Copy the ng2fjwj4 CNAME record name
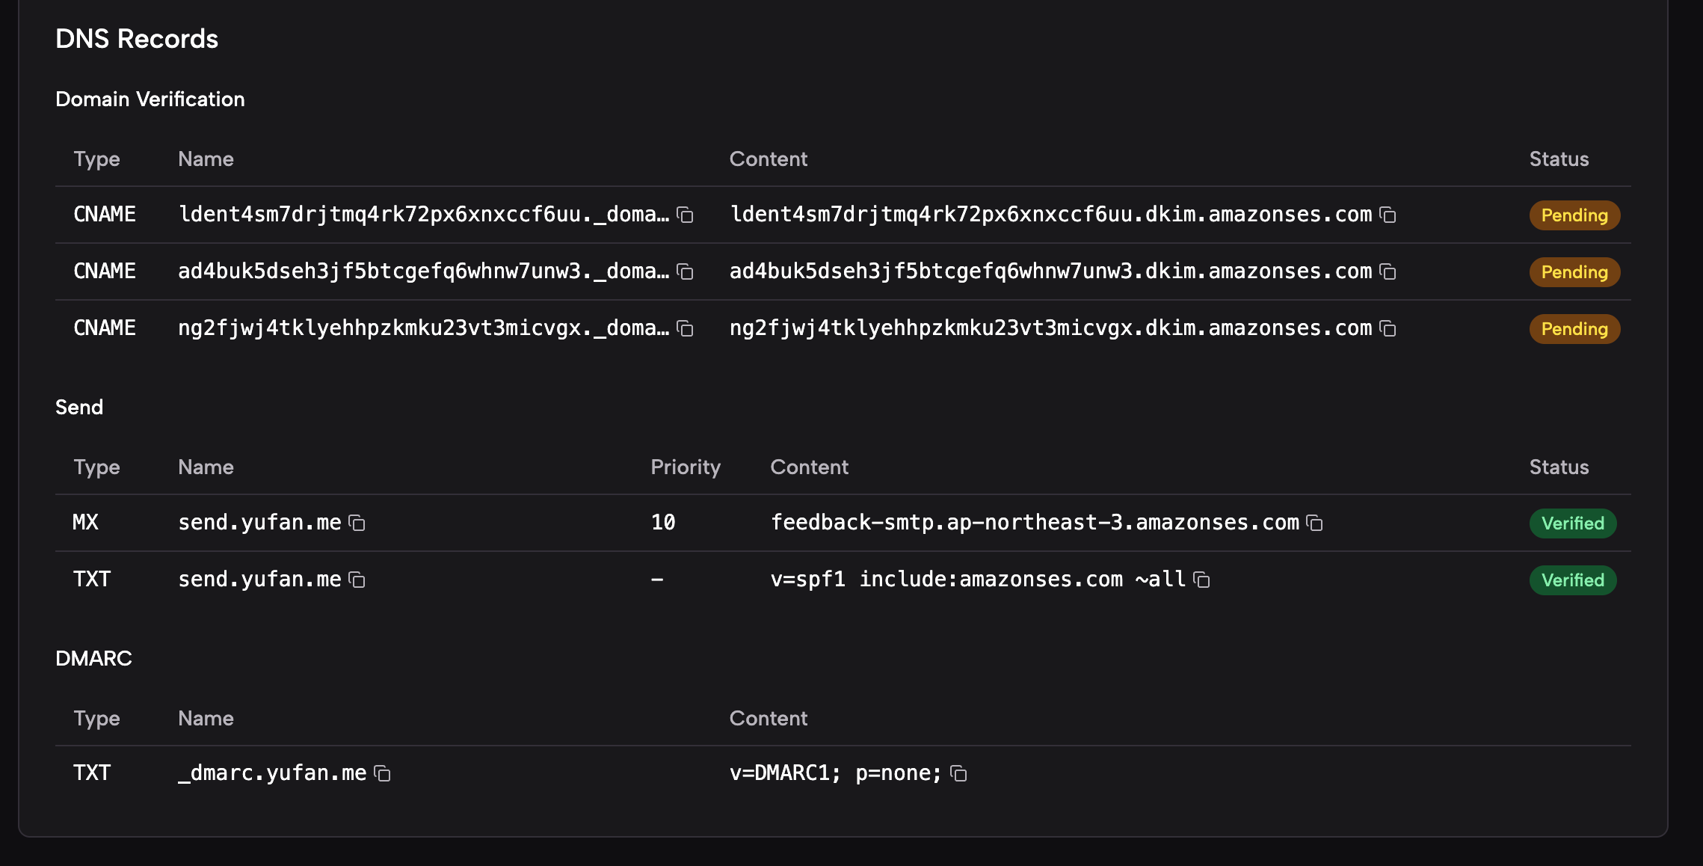The height and width of the screenshot is (866, 1703). pyautogui.click(x=685, y=329)
